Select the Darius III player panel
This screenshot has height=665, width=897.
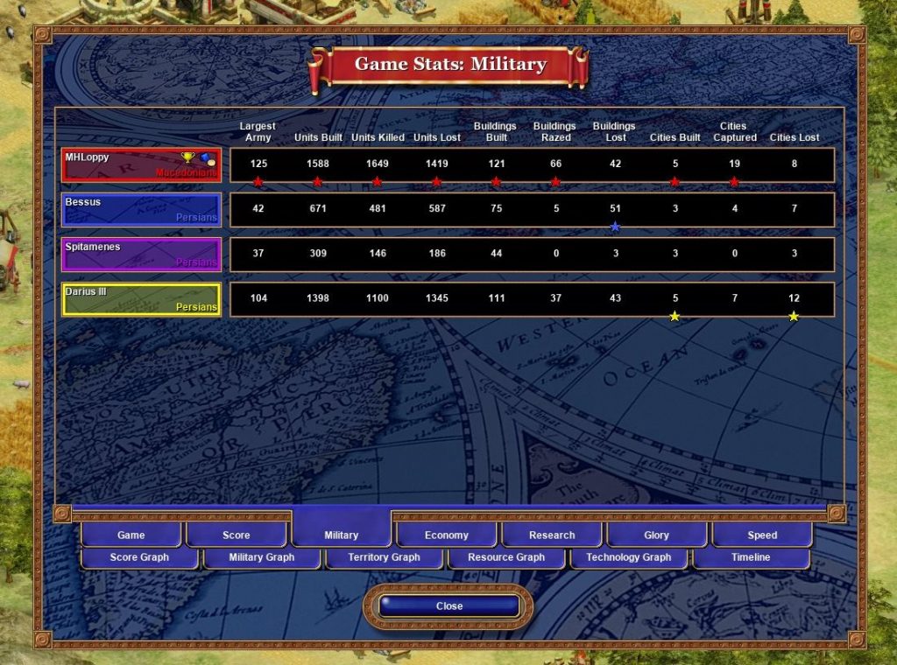click(141, 299)
